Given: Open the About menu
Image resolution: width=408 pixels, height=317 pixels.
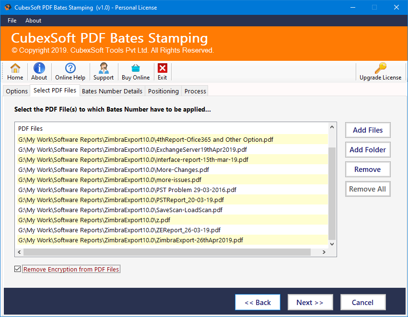Looking at the screenshot, I should coord(34,21).
